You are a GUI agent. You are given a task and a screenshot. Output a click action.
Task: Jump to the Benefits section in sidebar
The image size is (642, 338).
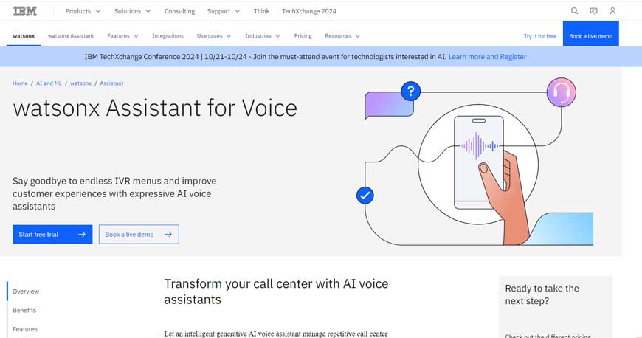24,310
